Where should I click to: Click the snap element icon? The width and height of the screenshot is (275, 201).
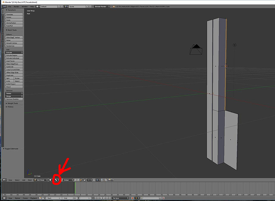(98, 180)
